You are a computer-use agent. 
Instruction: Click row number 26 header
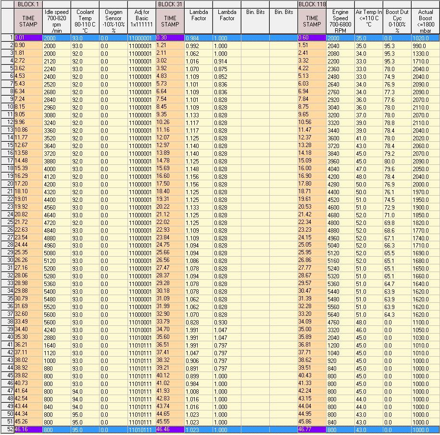[x=7, y=230]
